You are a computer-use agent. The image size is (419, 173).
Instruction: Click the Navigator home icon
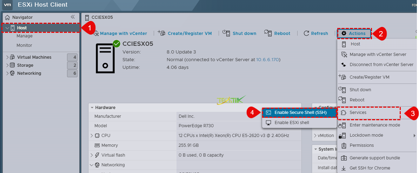click(7, 17)
